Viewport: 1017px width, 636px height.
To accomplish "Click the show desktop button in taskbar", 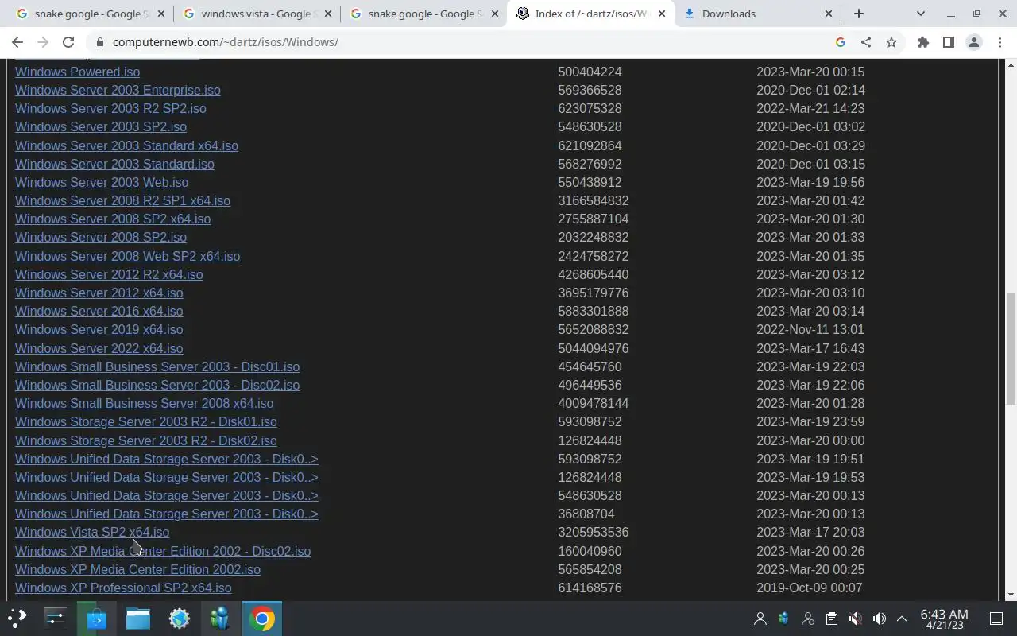I will (996, 619).
